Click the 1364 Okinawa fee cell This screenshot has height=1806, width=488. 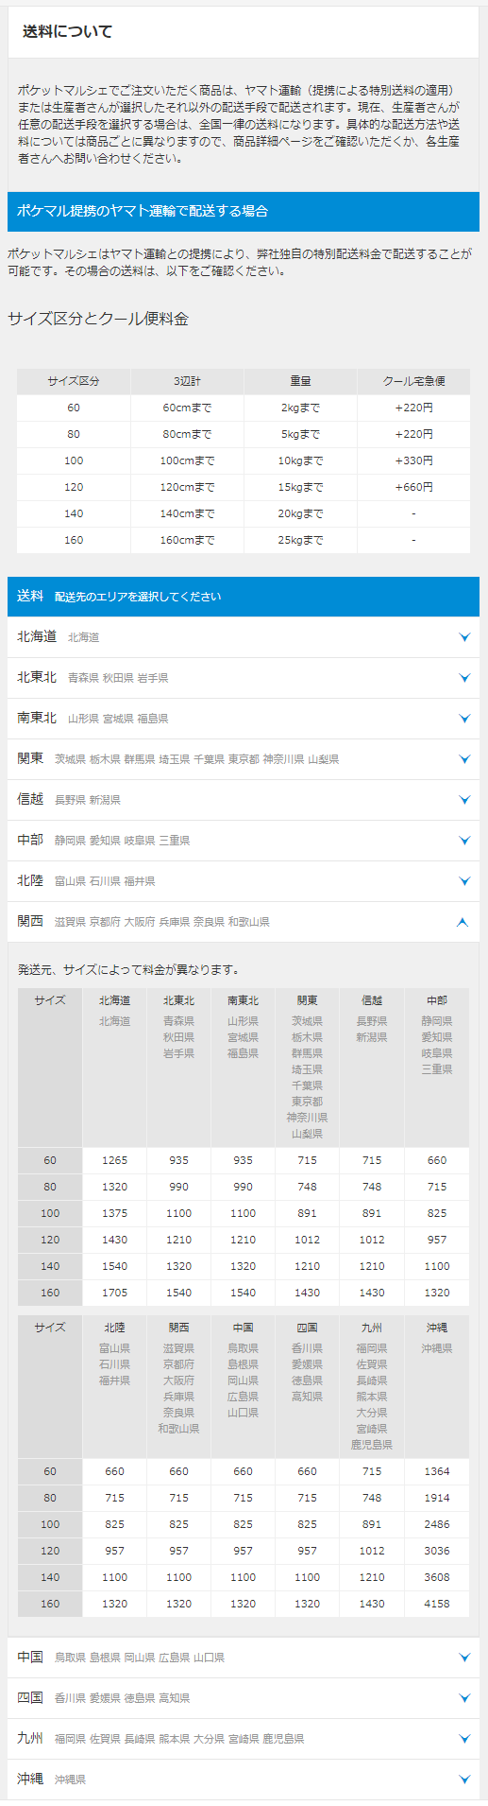pos(437,1471)
